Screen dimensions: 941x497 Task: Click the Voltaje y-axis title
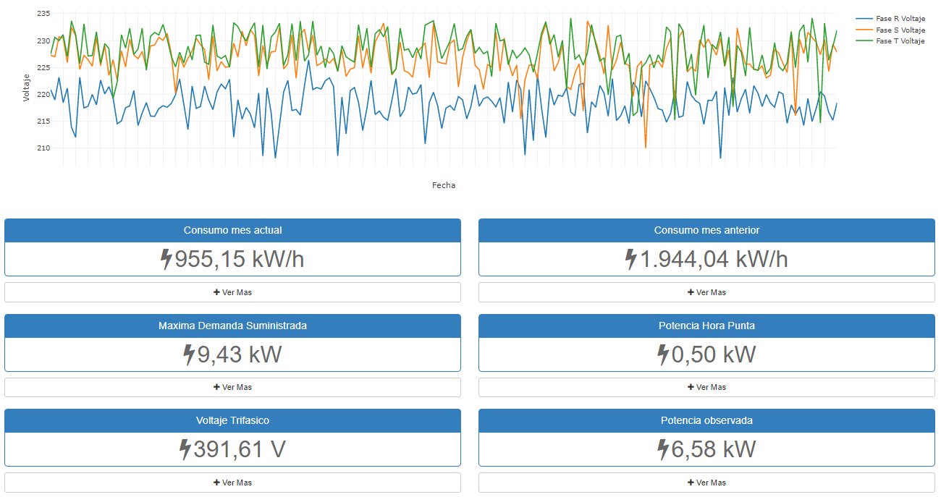tap(27, 88)
